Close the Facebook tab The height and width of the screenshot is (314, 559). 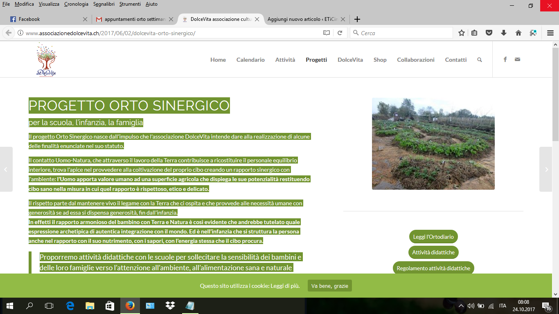(85, 19)
